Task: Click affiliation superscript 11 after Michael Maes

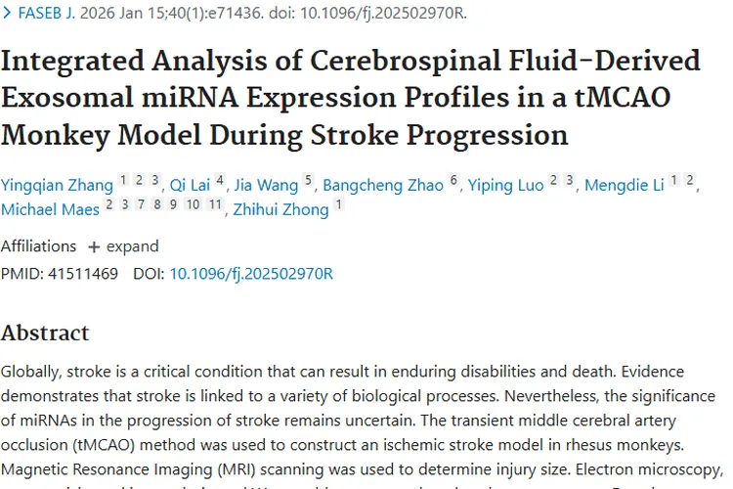Action: [215, 204]
